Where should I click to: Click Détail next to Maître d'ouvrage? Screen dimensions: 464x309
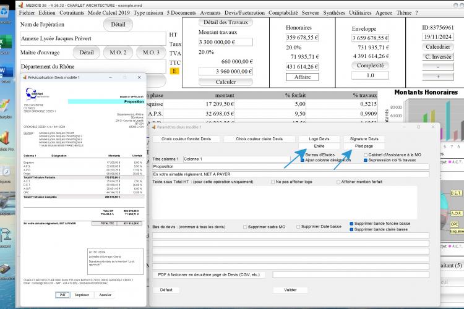coord(87,53)
